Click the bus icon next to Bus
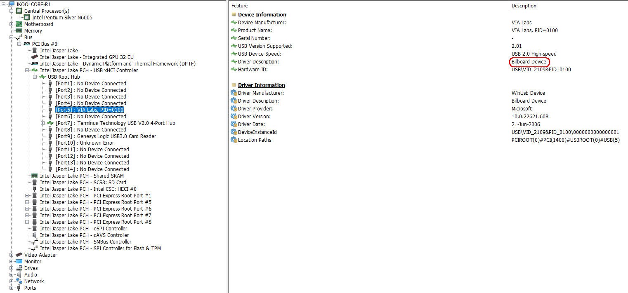Viewport: 628px width, 293px height. pyautogui.click(x=19, y=37)
